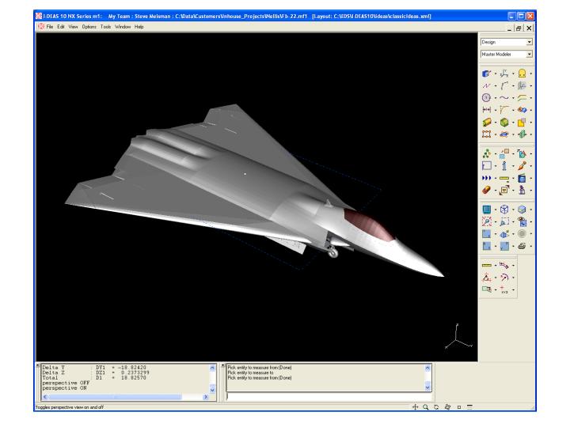Viewport: 570px width, 427px height.
Task: Close the left list output panel
Action: click(37, 365)
